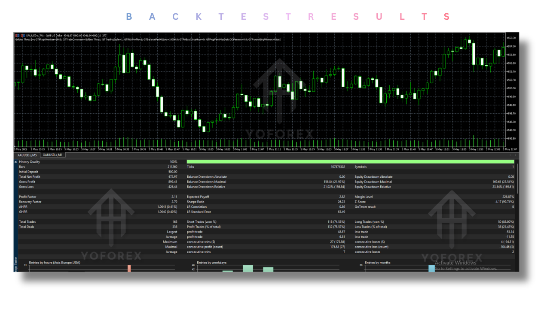This screenshot has height=309, width=550.
Task: Select the LR Standard Error value 63.49
Action: click(x=341, y=212)
